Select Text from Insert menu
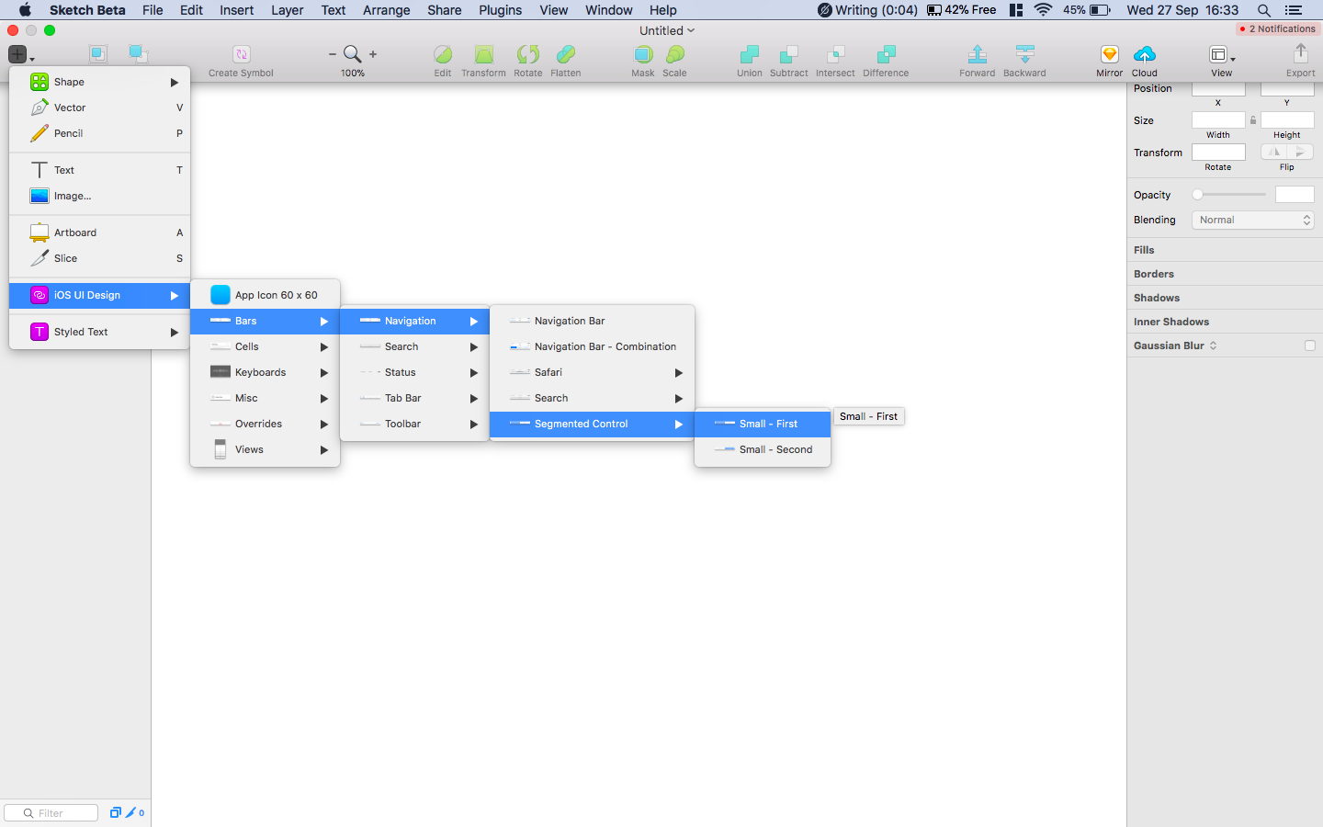The image size is (1323, 827). 99,170
